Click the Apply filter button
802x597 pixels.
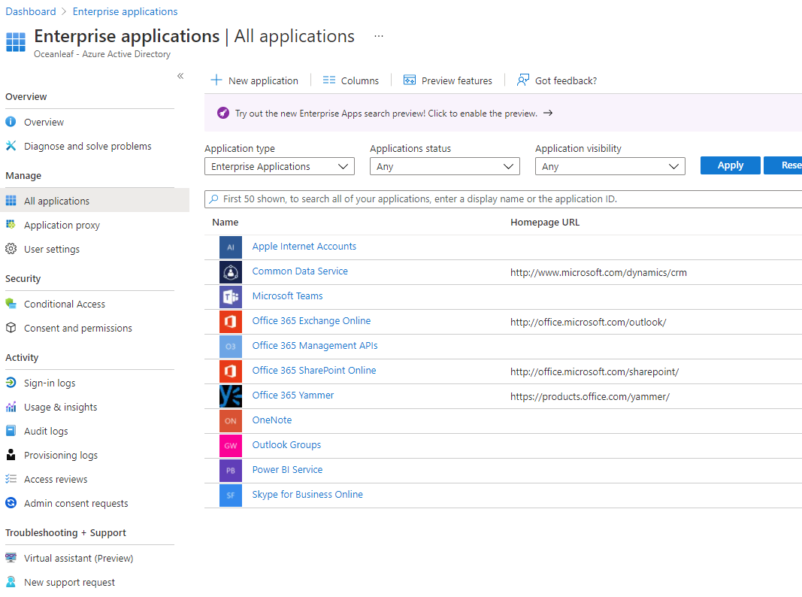point(730,165)
